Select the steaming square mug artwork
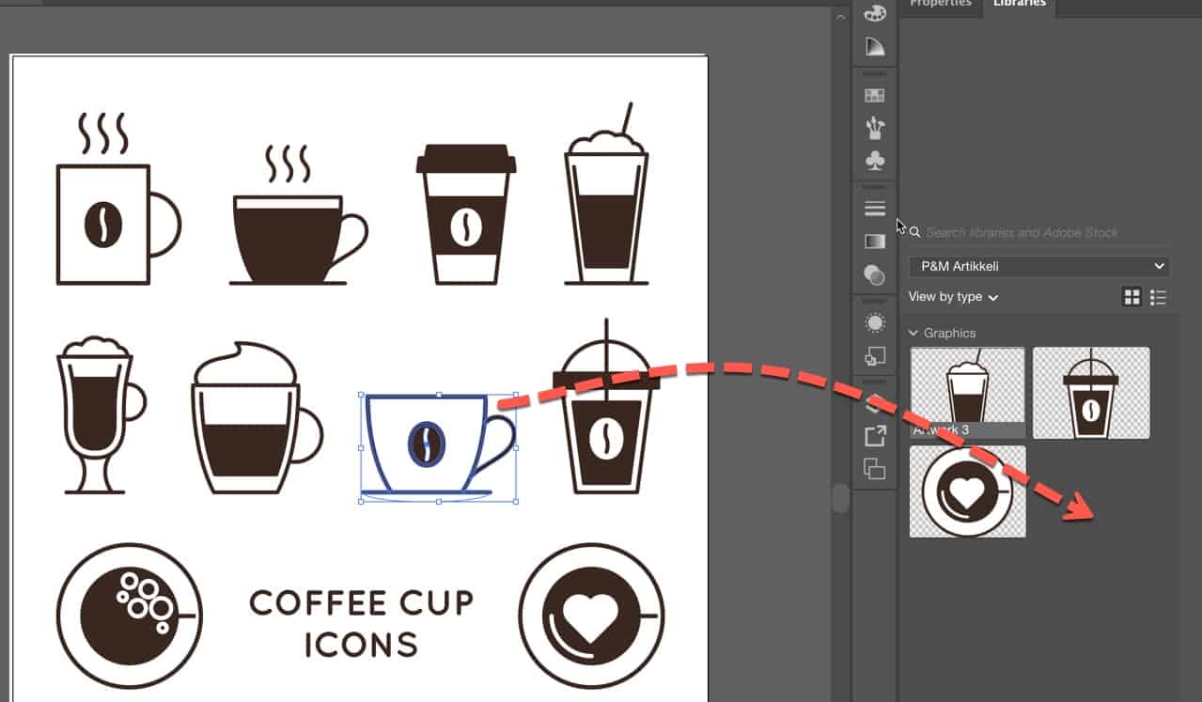Screen dimensions: 1202x702 (x=117, y=199)
